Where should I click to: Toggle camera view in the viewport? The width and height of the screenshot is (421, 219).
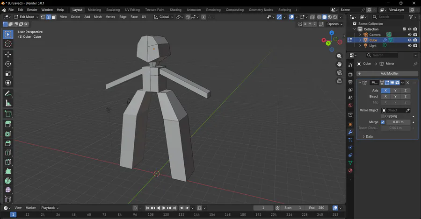click(x=339, y=72)
